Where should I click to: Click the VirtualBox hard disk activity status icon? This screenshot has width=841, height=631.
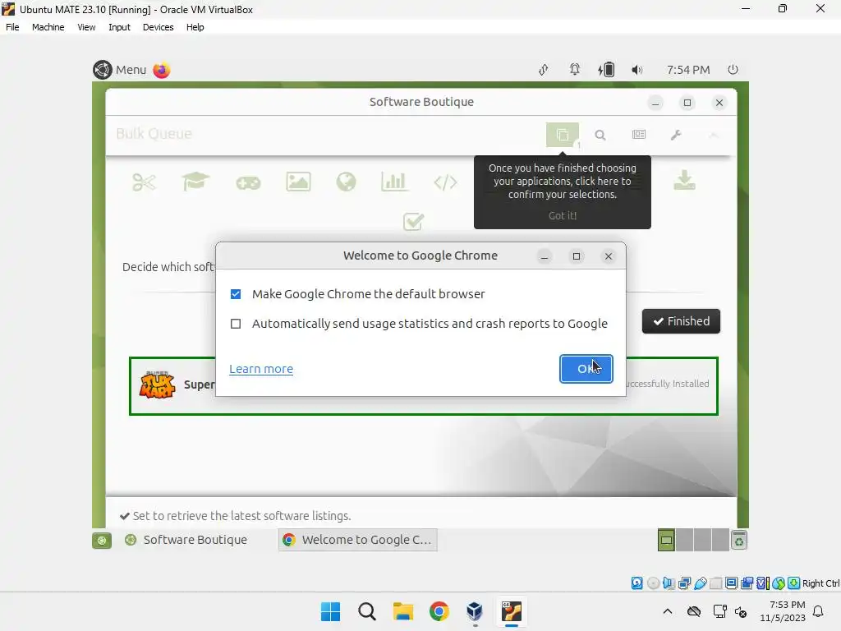click(x=636, y=583)
